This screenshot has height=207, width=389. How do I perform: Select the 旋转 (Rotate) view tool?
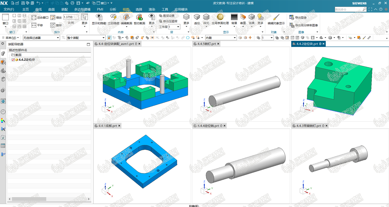[53, 25]
